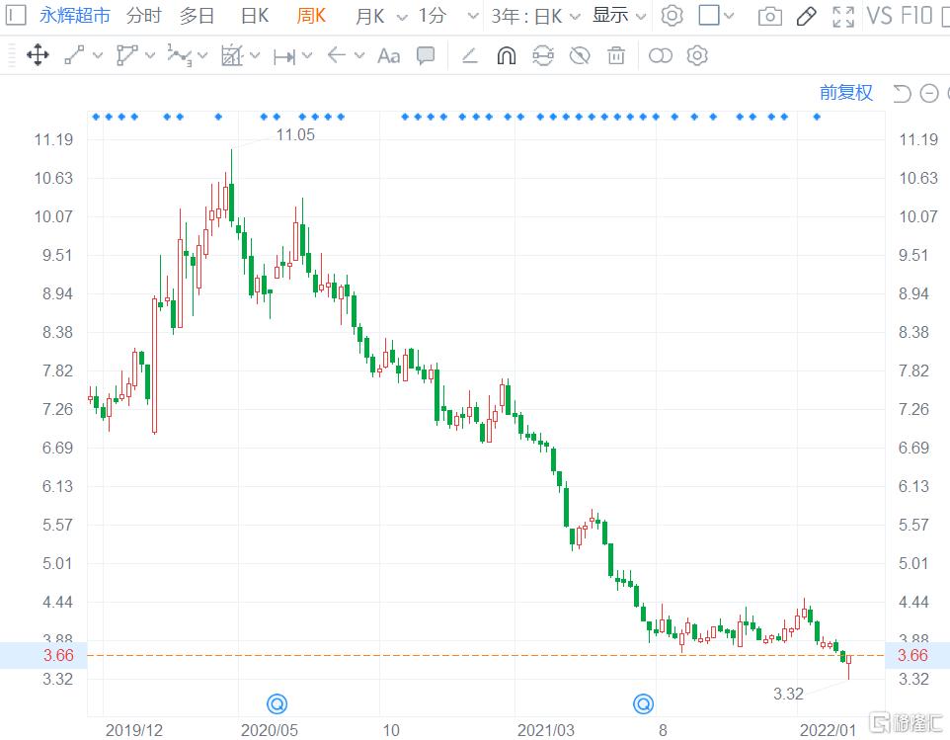Click the zoom-out minus circle icon
Screen dimensions: 950x740
[x=929, y=93]
